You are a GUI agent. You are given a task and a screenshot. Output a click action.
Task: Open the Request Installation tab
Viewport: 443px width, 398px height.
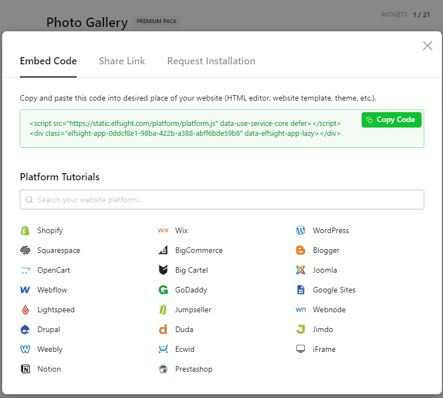click(211, 61)
